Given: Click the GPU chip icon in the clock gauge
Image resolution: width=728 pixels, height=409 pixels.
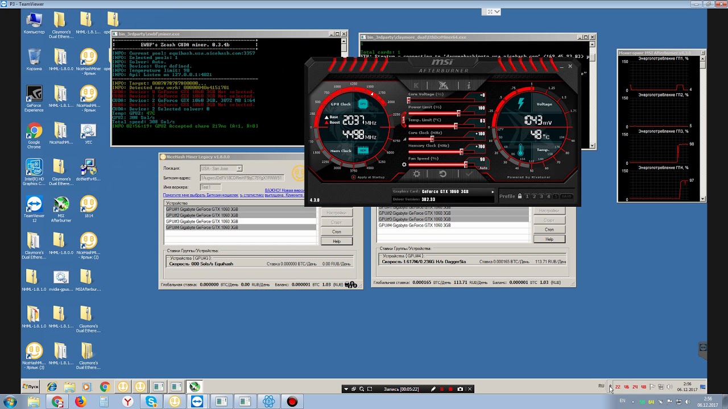Looking at the screenshot, I should (x=363, y=104).
